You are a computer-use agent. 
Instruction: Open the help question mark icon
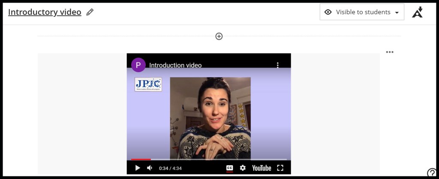(432, 173)
